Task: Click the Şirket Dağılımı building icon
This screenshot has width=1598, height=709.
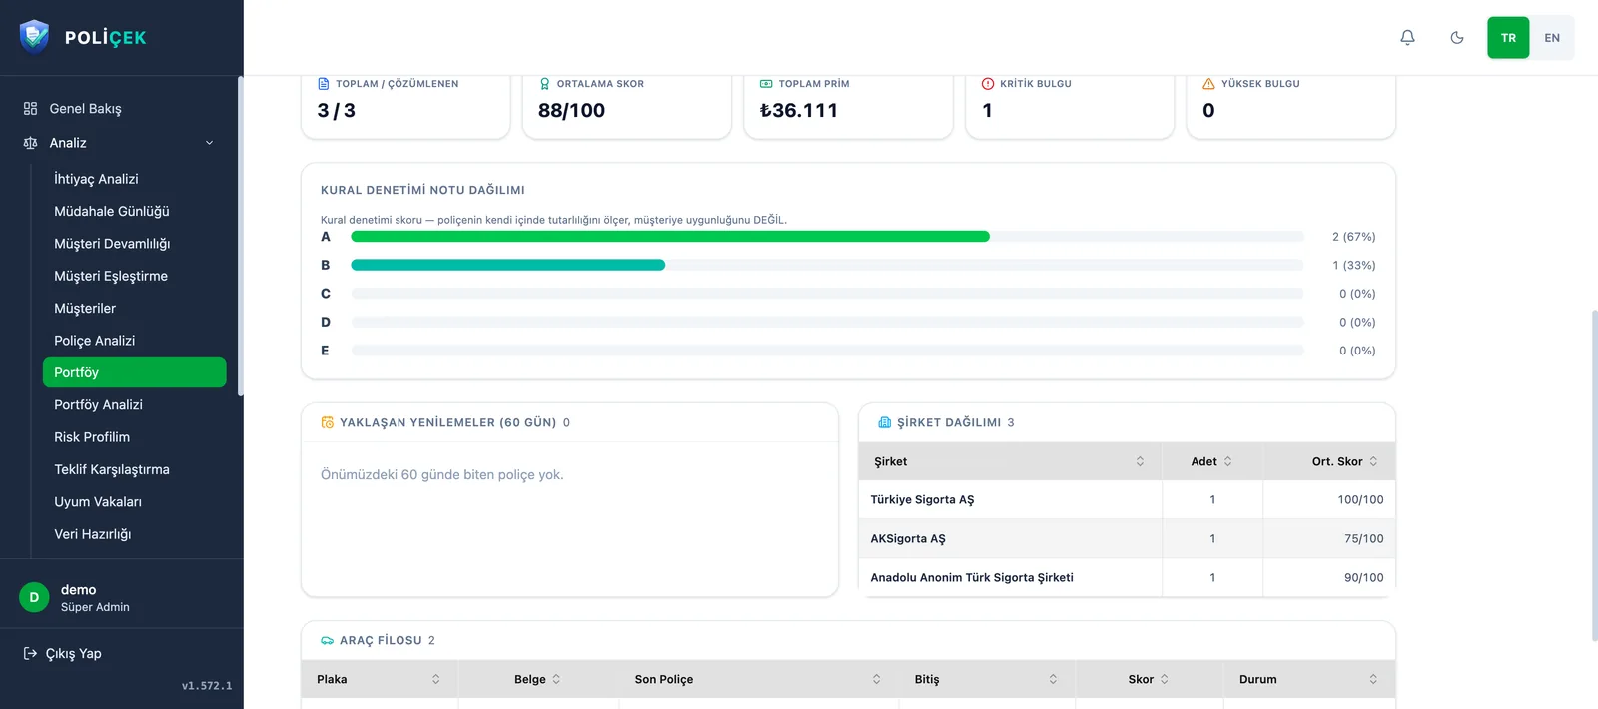Action: click(x=884, y=422)
